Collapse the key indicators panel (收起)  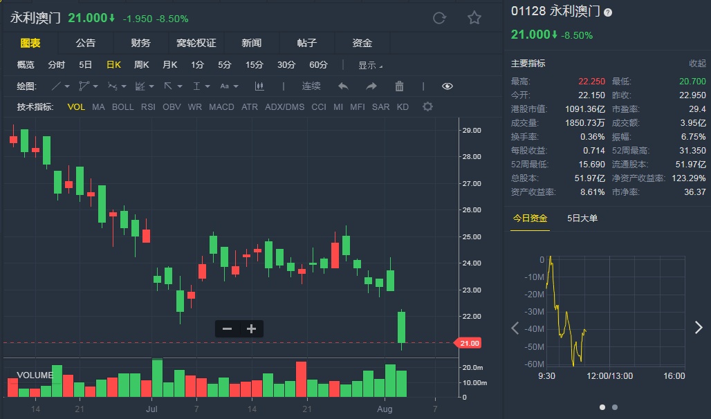[x=697, y=63]
